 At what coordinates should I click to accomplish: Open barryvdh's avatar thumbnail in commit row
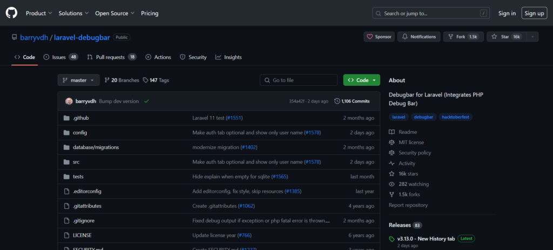[69, 101]
